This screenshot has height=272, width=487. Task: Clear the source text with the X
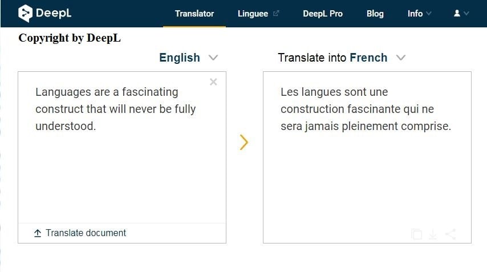pos(213,82)
